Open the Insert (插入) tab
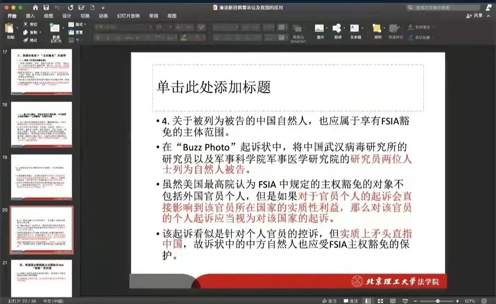The height and width of the screenshot is (304, 496). click(x=30, y=16)
